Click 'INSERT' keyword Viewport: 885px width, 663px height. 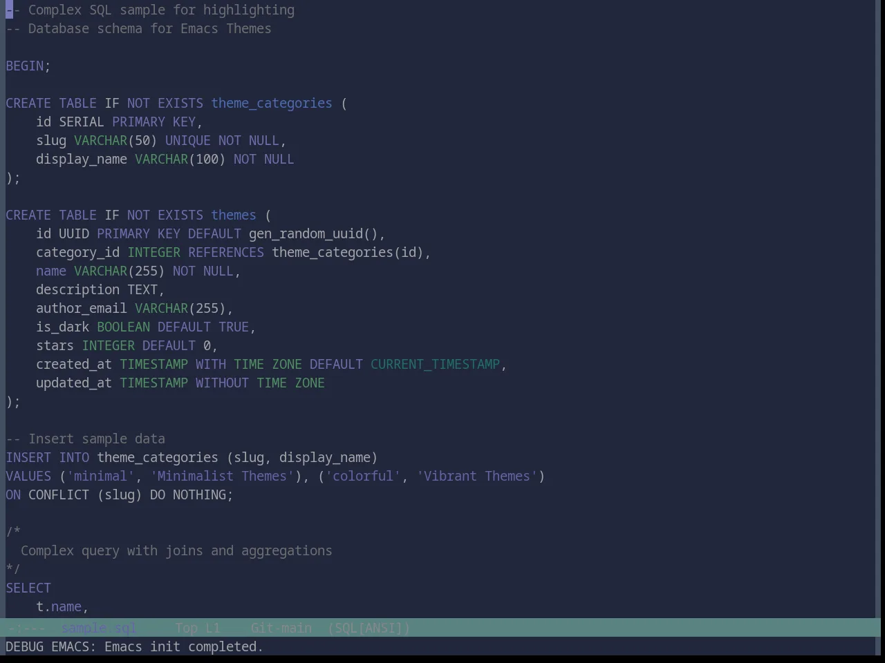tap(28, 457)
